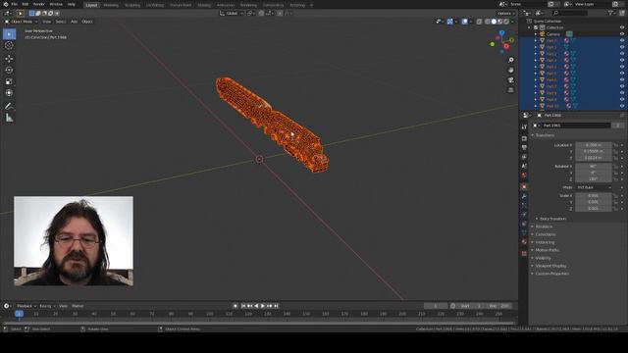Toggle camera view icon in viewport
This screenshot has height=353, width=628.
(x=511, y=80)
